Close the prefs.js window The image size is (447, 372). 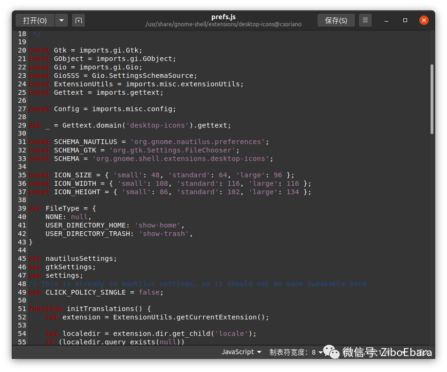[424, 21]
